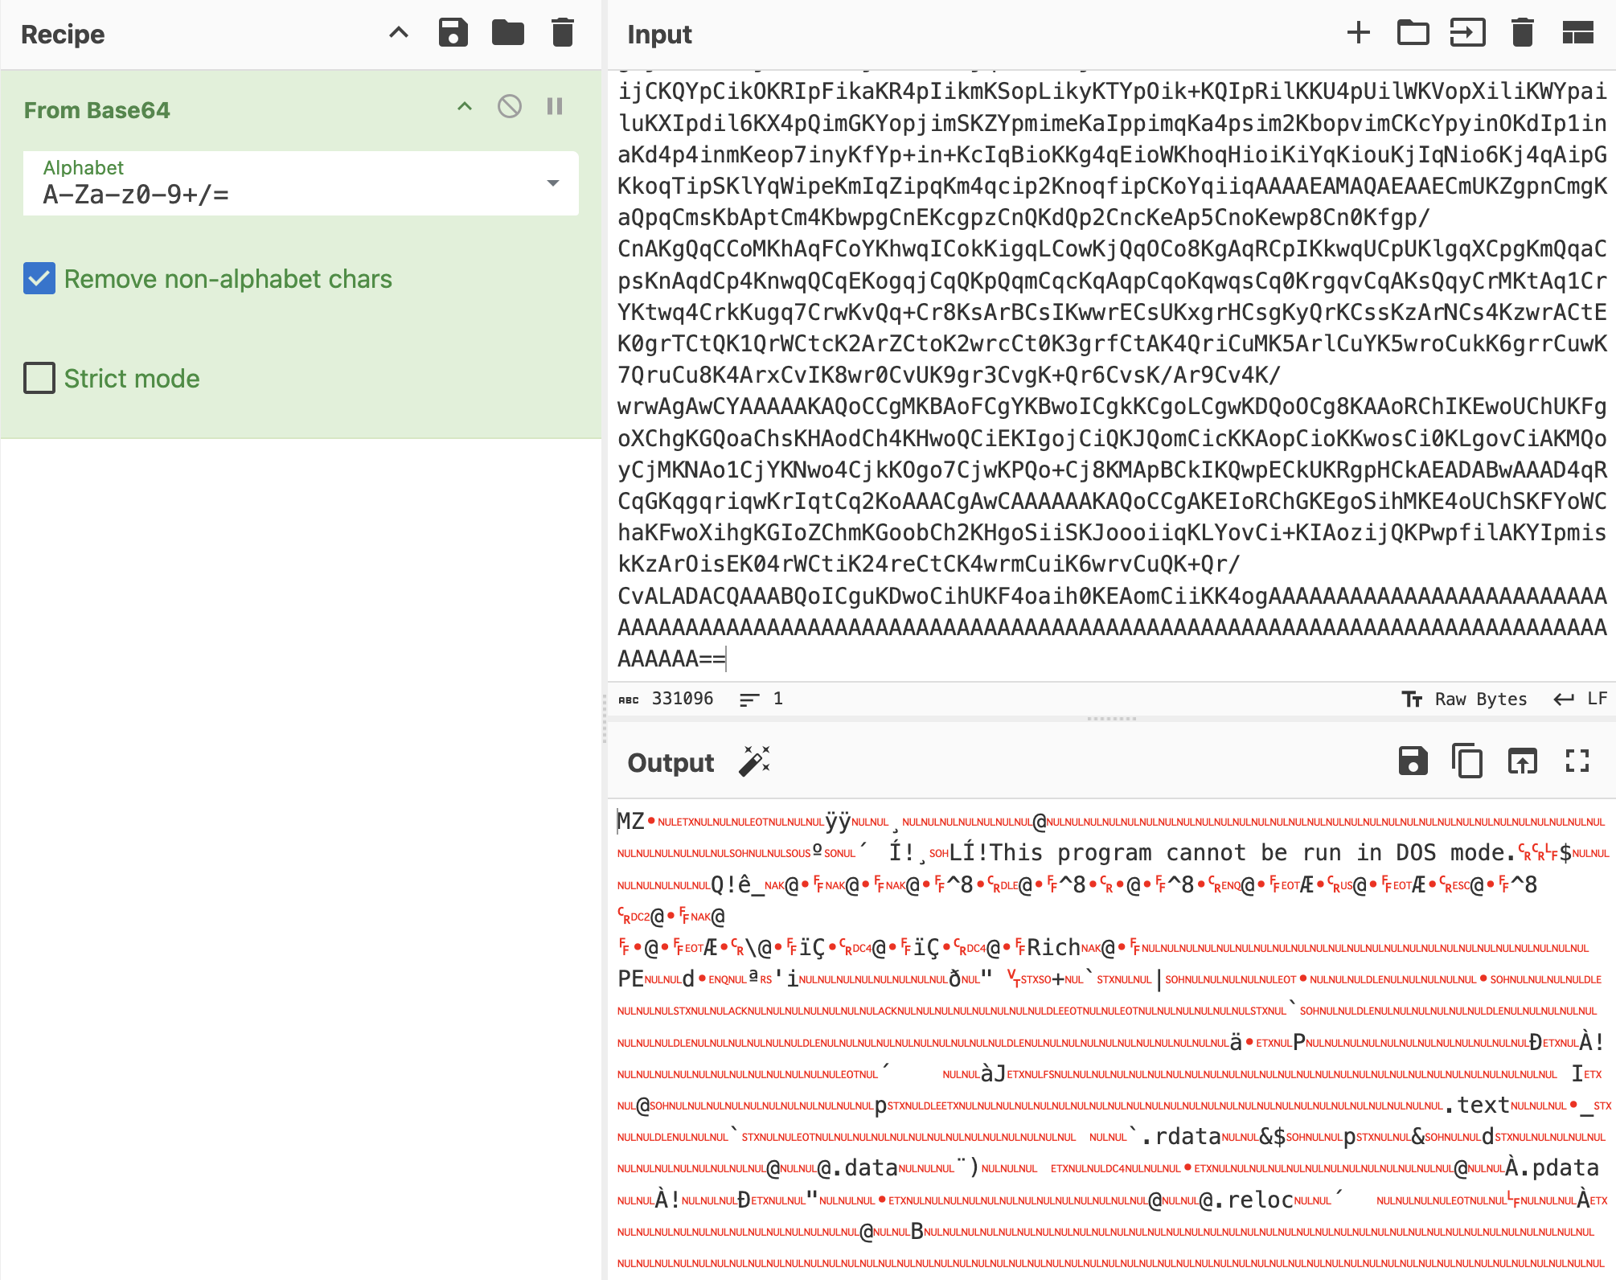Image resolution: width=1616 pixels, height=1280 pixels.
Task: Load a saved recipe folder icon
Action: point(507,33)
